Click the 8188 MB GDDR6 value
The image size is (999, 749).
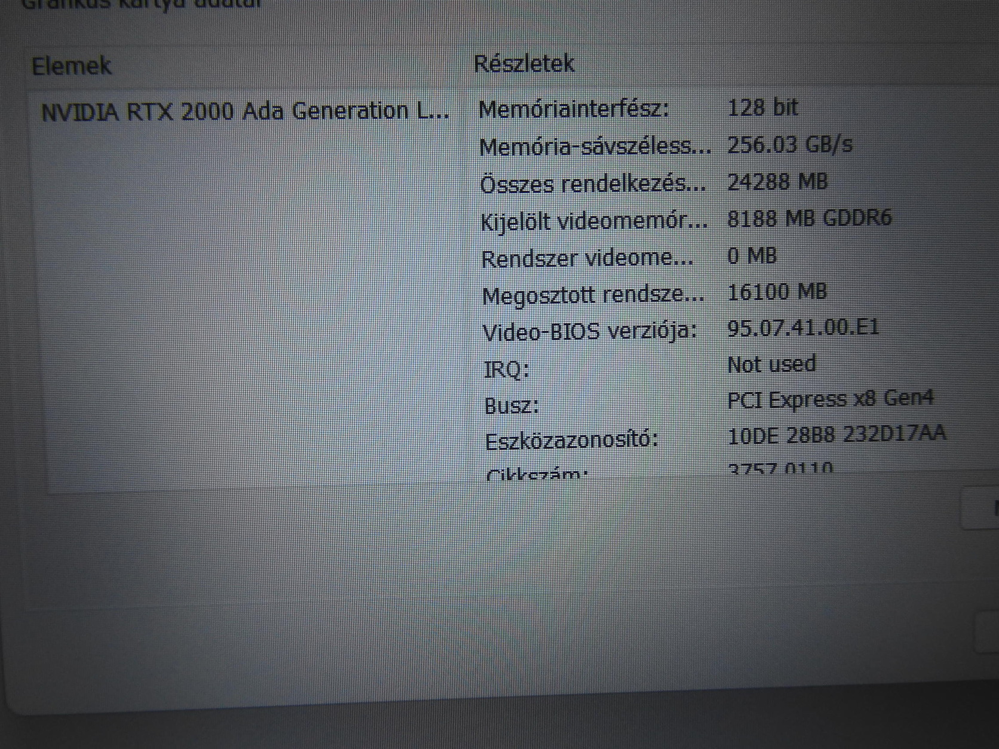tap(809, 218)
